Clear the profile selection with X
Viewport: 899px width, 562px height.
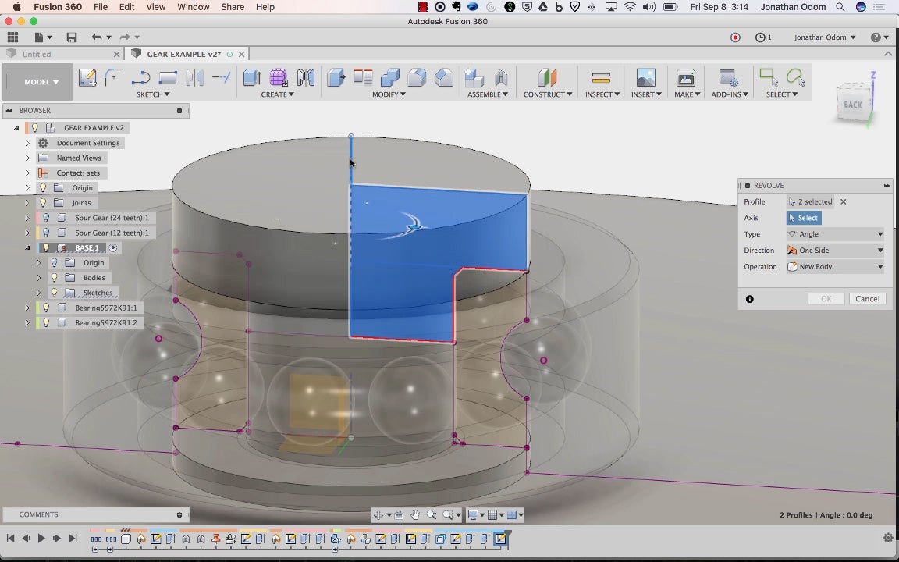(x=843, y=201)
